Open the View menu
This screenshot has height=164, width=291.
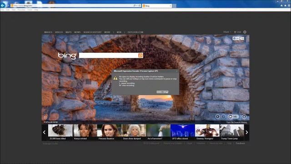click(x=14, y=10)
